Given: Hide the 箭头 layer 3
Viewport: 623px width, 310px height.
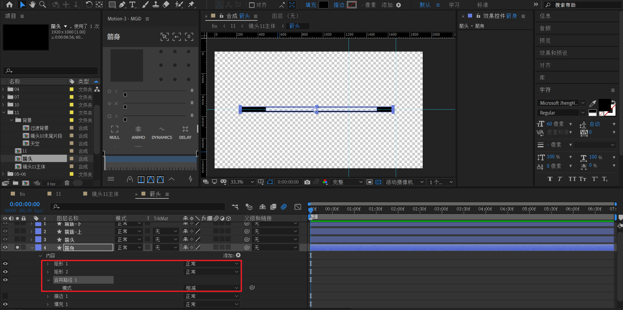Looking at the screenshot, I should coord(5,239).
